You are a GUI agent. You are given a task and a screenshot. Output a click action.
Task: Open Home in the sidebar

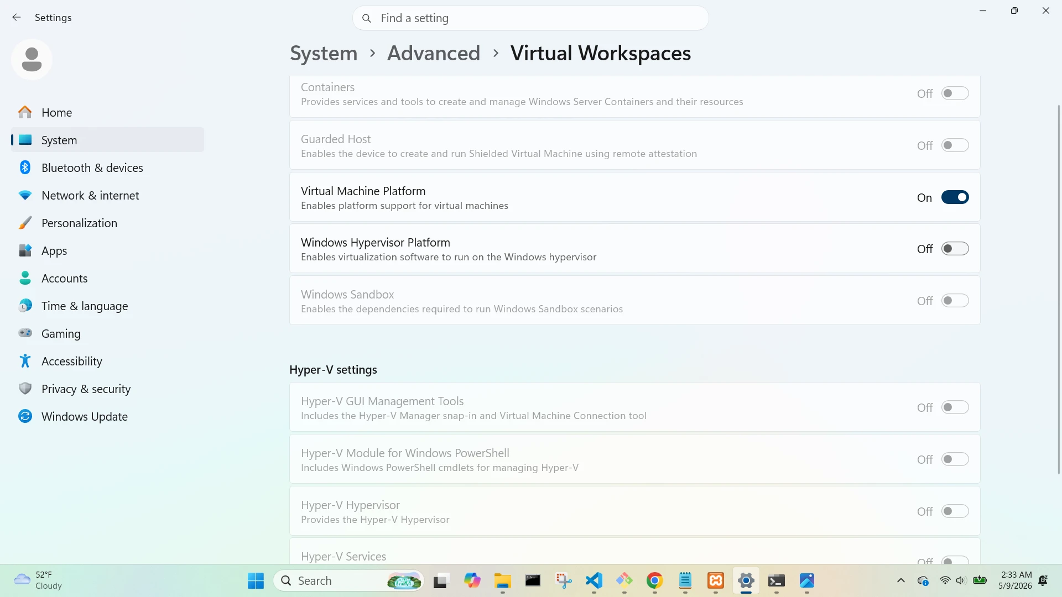[x=107, y=112]
